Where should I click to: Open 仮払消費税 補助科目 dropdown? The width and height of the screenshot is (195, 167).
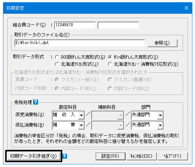coord(120,125)
